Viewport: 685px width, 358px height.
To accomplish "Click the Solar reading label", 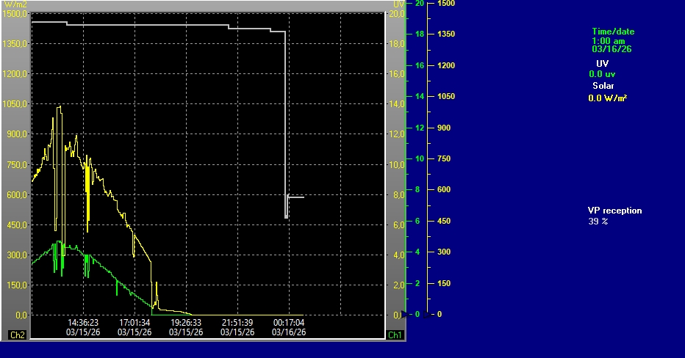I will [603, 86].
